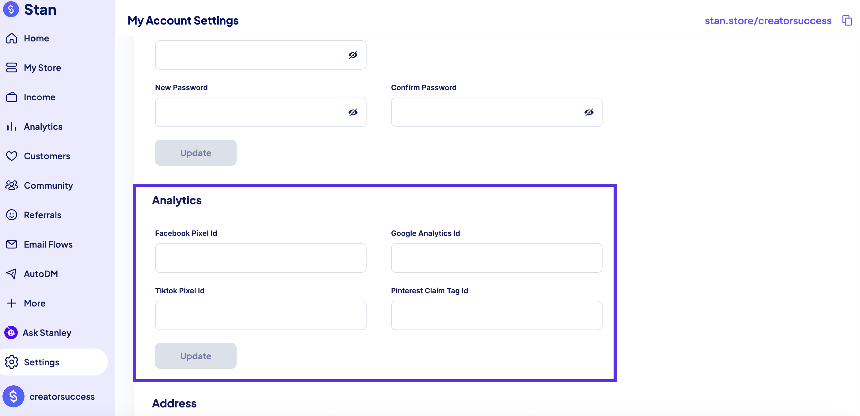Open the stan.store/creatorsuccess link

[768, 21]
